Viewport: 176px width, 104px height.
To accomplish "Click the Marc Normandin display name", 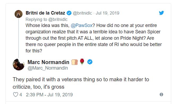I will click(49, 62).
